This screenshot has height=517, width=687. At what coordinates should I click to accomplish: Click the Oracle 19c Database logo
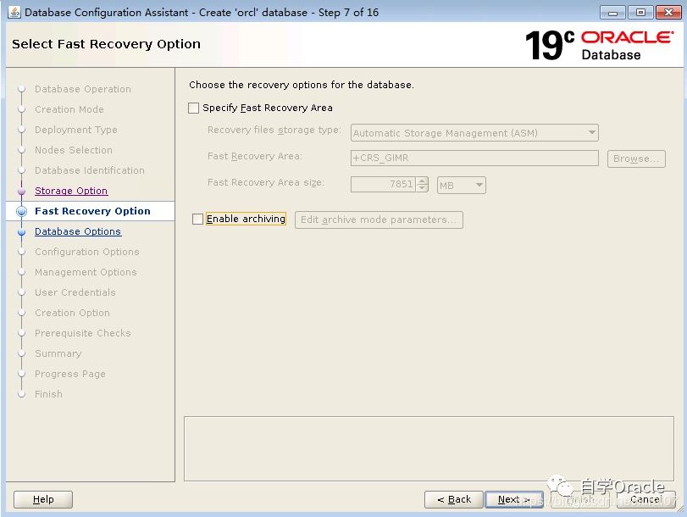598,45
